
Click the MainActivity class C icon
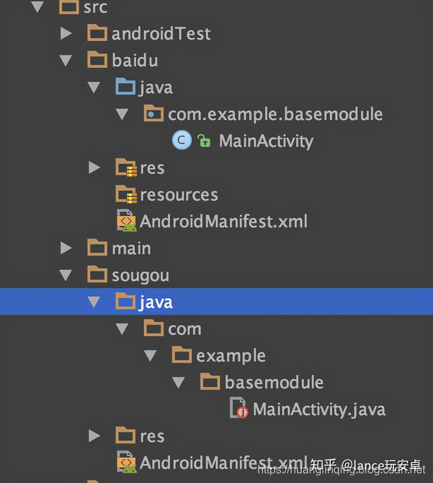[182, 140]
